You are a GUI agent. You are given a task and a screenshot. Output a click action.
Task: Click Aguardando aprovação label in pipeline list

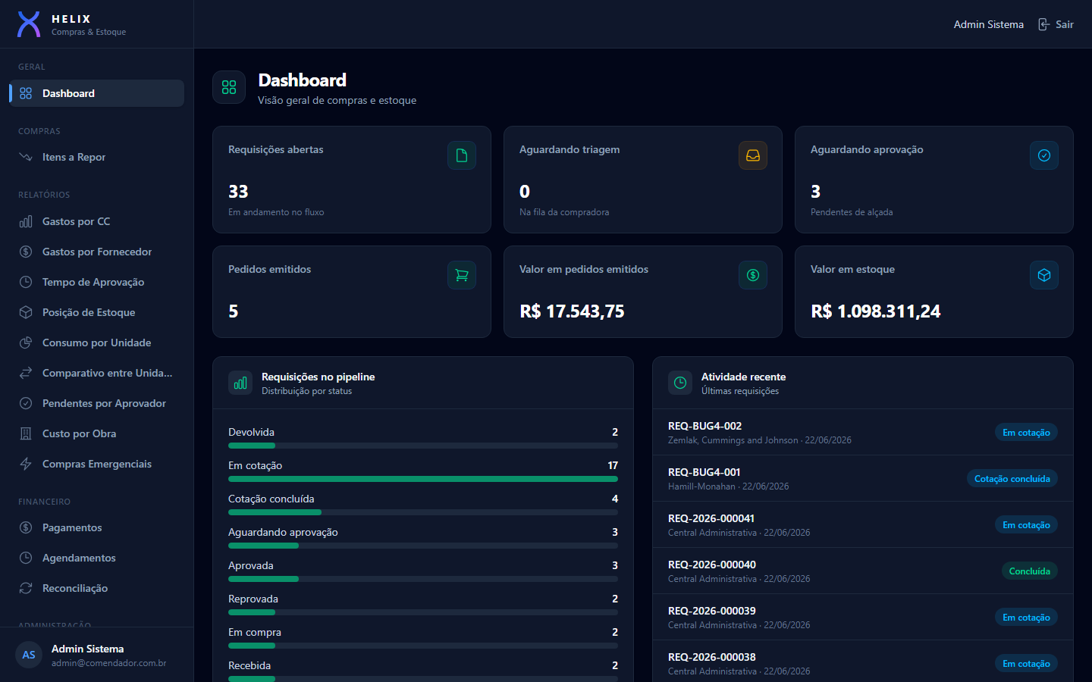coord(283,532)
